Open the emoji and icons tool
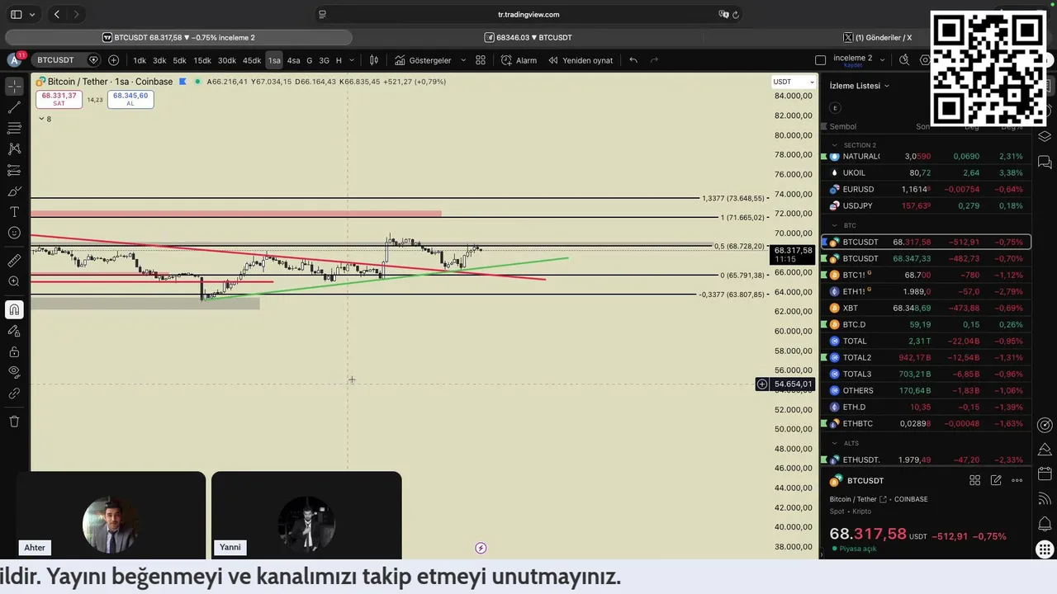1057x594 pixels. pos(14,233)
